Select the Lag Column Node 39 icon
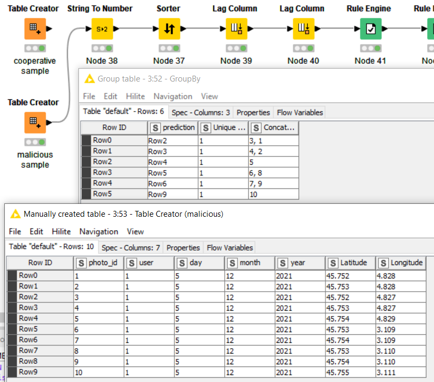The height and width of the screenshot is (382, 434). click(236, 29)
